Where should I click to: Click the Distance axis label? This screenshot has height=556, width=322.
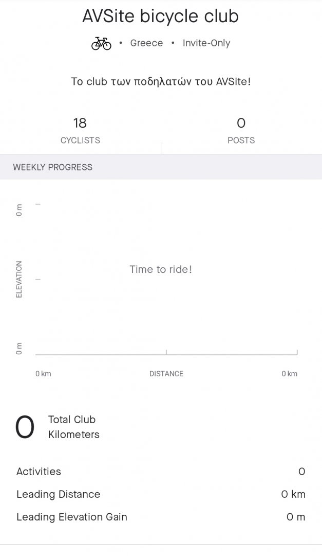tap(166, 374)
